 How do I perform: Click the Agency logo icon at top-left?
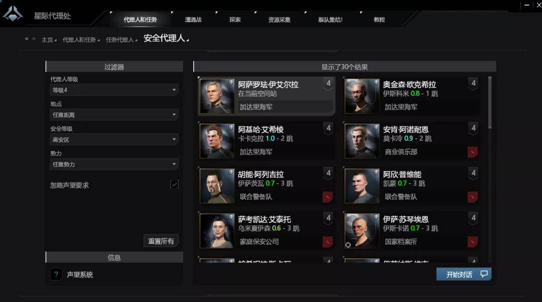click(13, 14)
